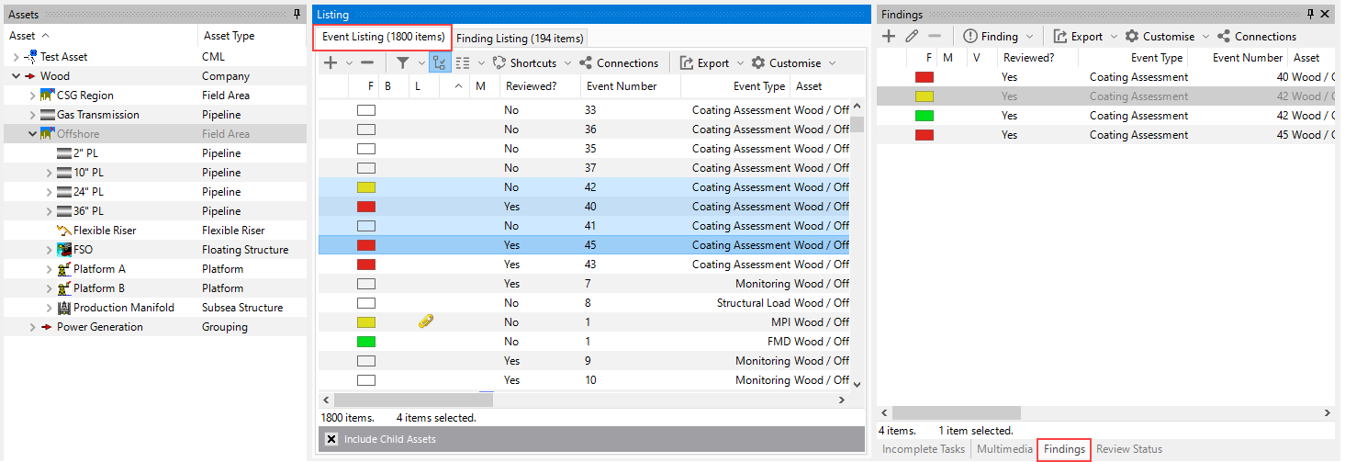Open the Review Status tab

pos(1129,449)
